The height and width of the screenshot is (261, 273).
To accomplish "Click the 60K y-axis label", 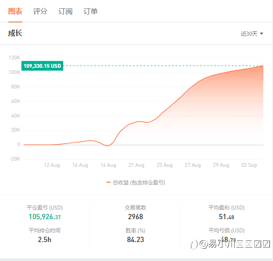I will tap(16, 101).
